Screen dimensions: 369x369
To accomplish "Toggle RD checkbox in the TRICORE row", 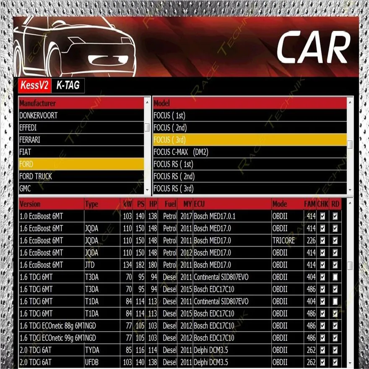I will click(x=335, y=241).
